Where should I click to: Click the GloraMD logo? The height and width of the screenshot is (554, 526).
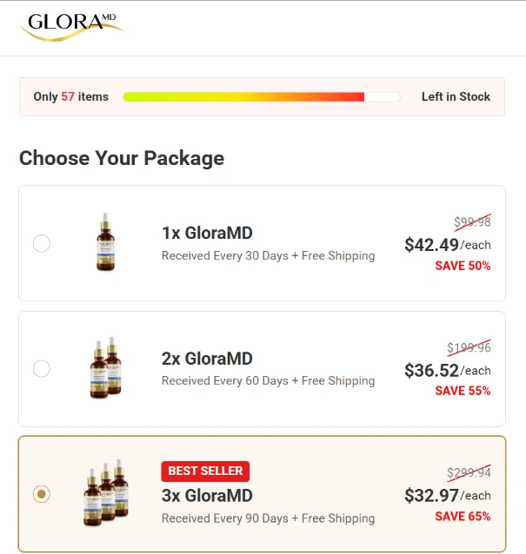point(73,25)
